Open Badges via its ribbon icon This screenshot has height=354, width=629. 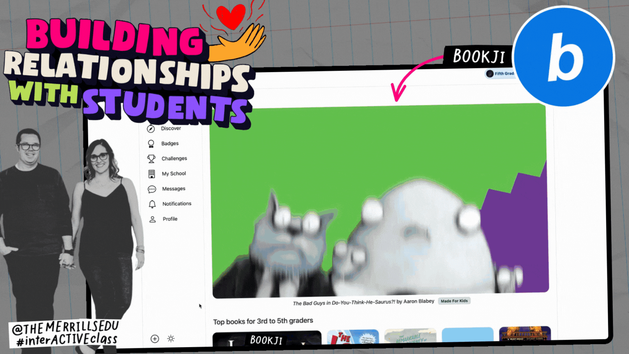[x=151, y=144]
